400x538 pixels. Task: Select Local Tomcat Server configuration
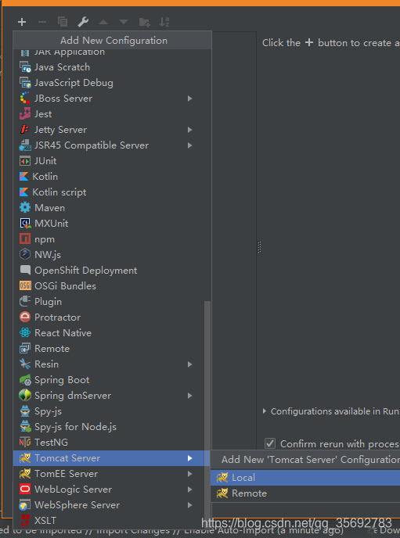[x=305, y=478]
